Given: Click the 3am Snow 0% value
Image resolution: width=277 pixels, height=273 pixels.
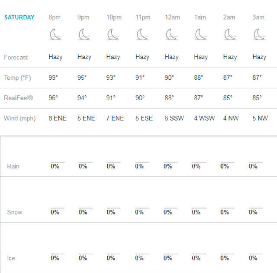Looking at the screenshot, I should point(253,212).
